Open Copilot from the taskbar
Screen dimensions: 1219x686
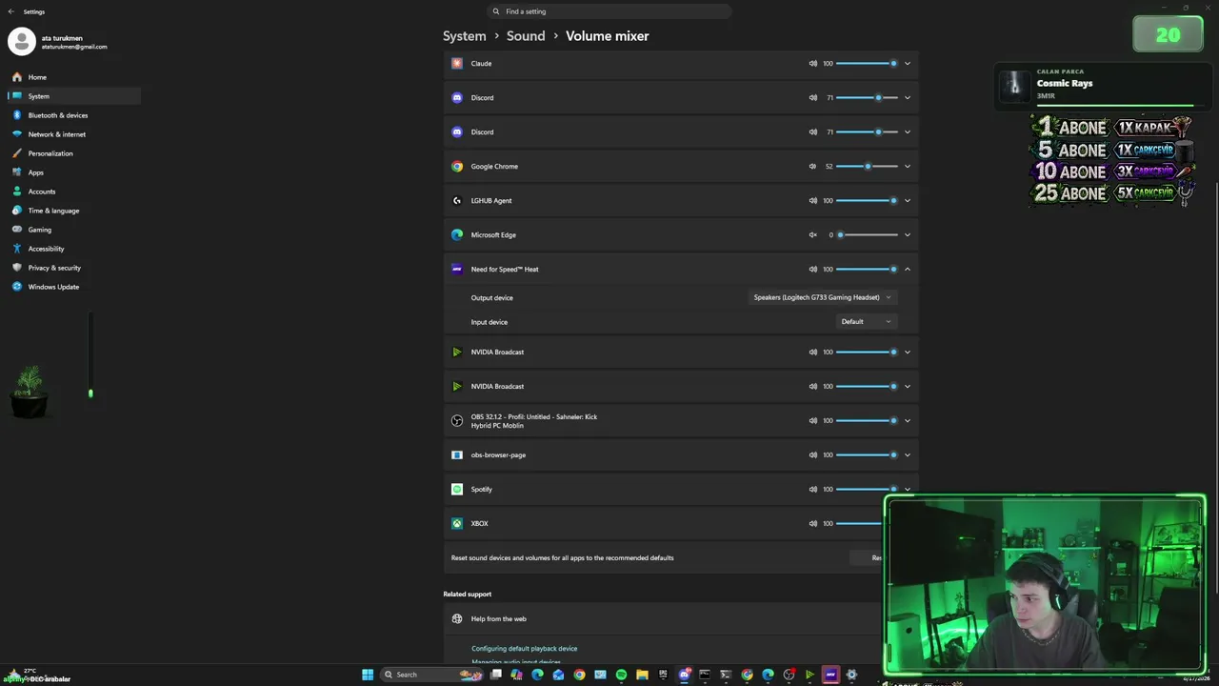click(516, 675)
